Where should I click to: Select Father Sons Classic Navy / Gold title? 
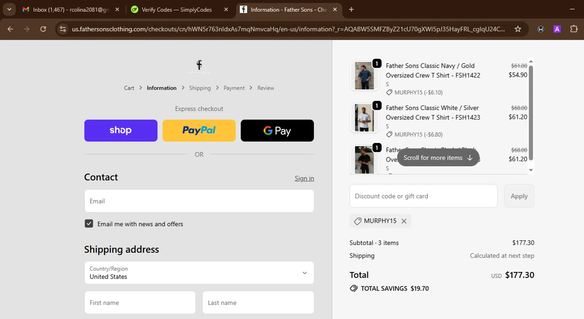[x=433, y=70]
